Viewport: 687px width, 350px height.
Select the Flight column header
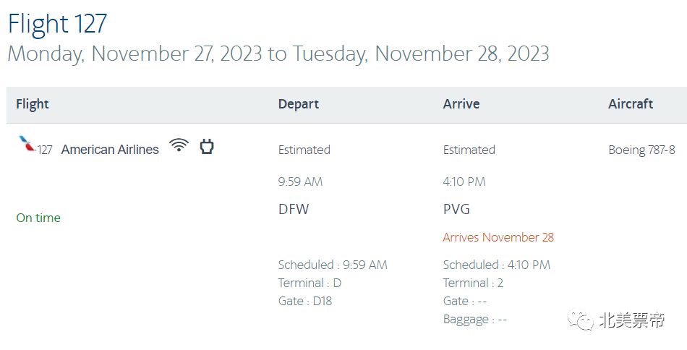(x=33, y=104)
